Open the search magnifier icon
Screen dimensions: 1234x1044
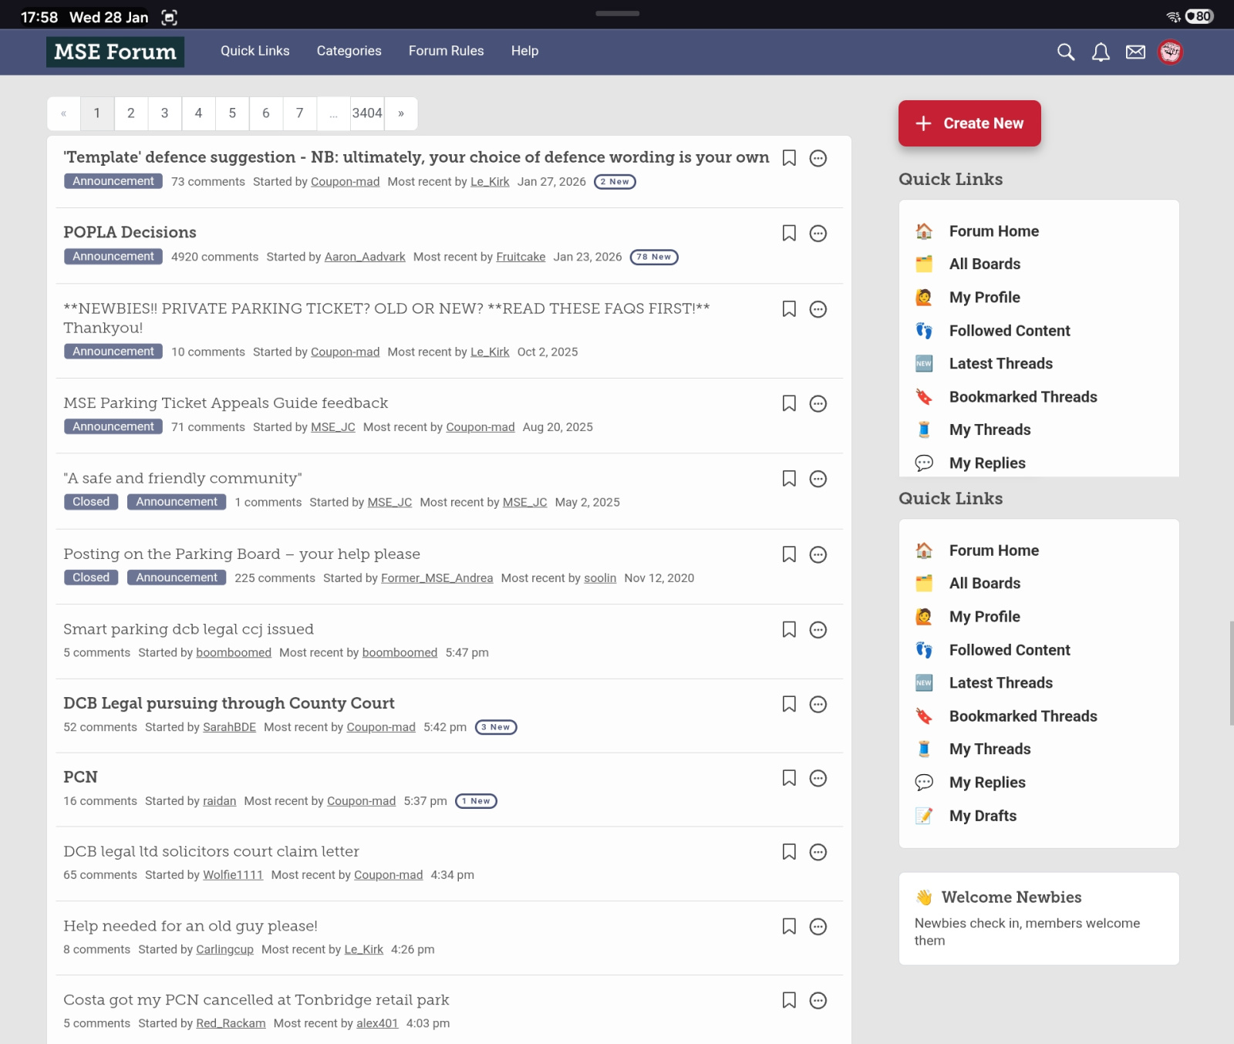click(x=1066, y=52)
